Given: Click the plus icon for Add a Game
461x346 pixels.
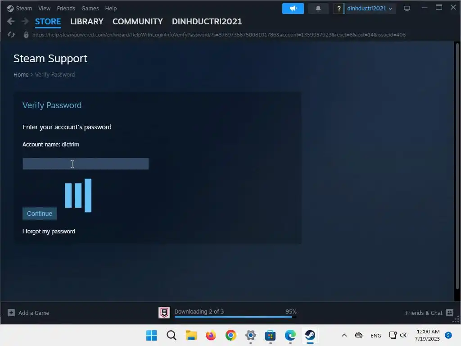Looking at the screenshot, I should [11, 313].
